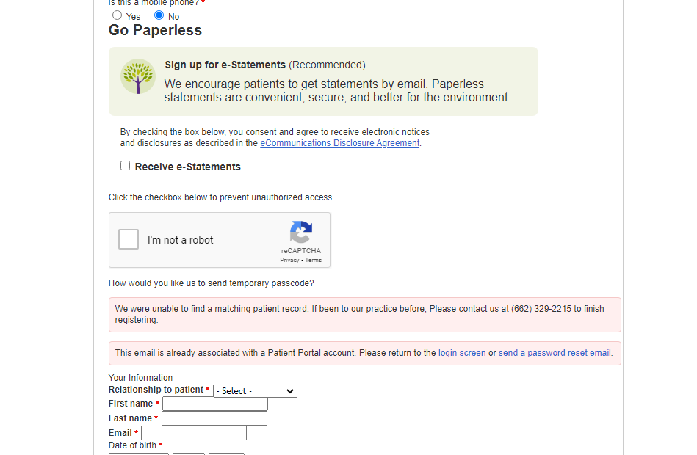Open the reCAPTCHA Privacy link
This screenshot has width=697, height=455.
[x=289, y=260]
